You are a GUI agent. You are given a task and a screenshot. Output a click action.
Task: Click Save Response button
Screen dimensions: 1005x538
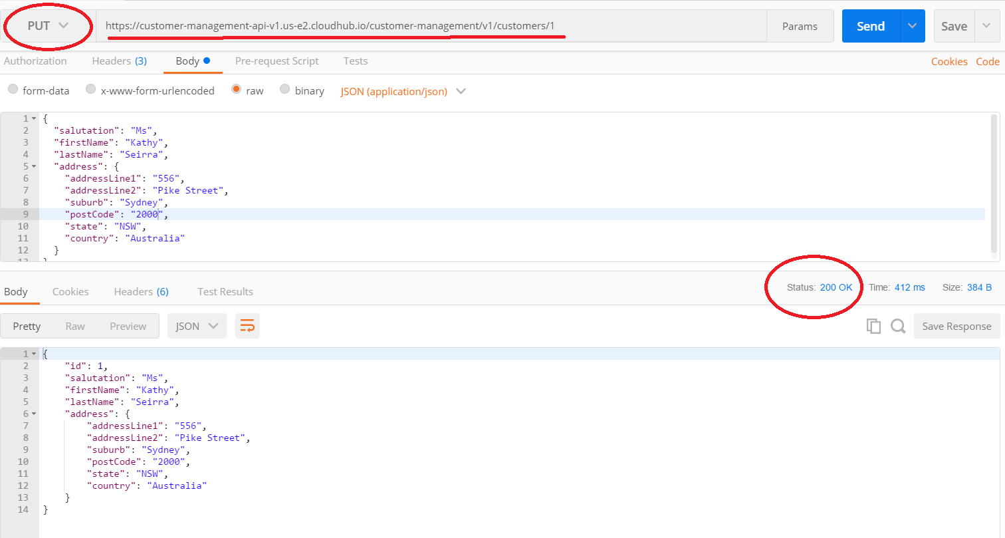pos(956,326)
